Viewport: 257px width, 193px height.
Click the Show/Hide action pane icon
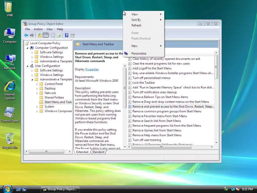click(x=73, y=35)
